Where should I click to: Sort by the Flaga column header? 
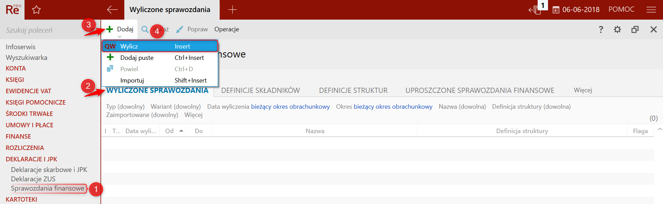pos(640,131)
